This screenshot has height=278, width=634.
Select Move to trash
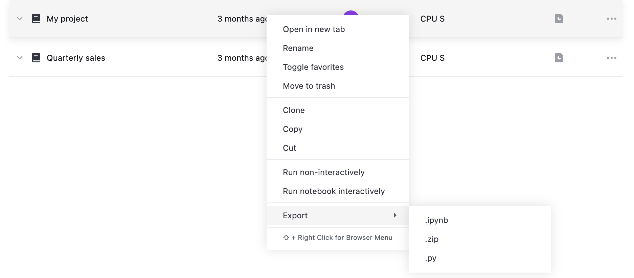(309, 86)
